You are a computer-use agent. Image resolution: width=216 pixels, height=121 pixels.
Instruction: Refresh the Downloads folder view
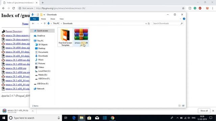pyautogui.click(x=149, y=24)
